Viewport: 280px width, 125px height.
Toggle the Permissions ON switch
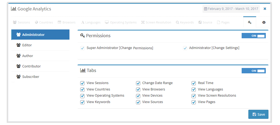click(253, 36)
